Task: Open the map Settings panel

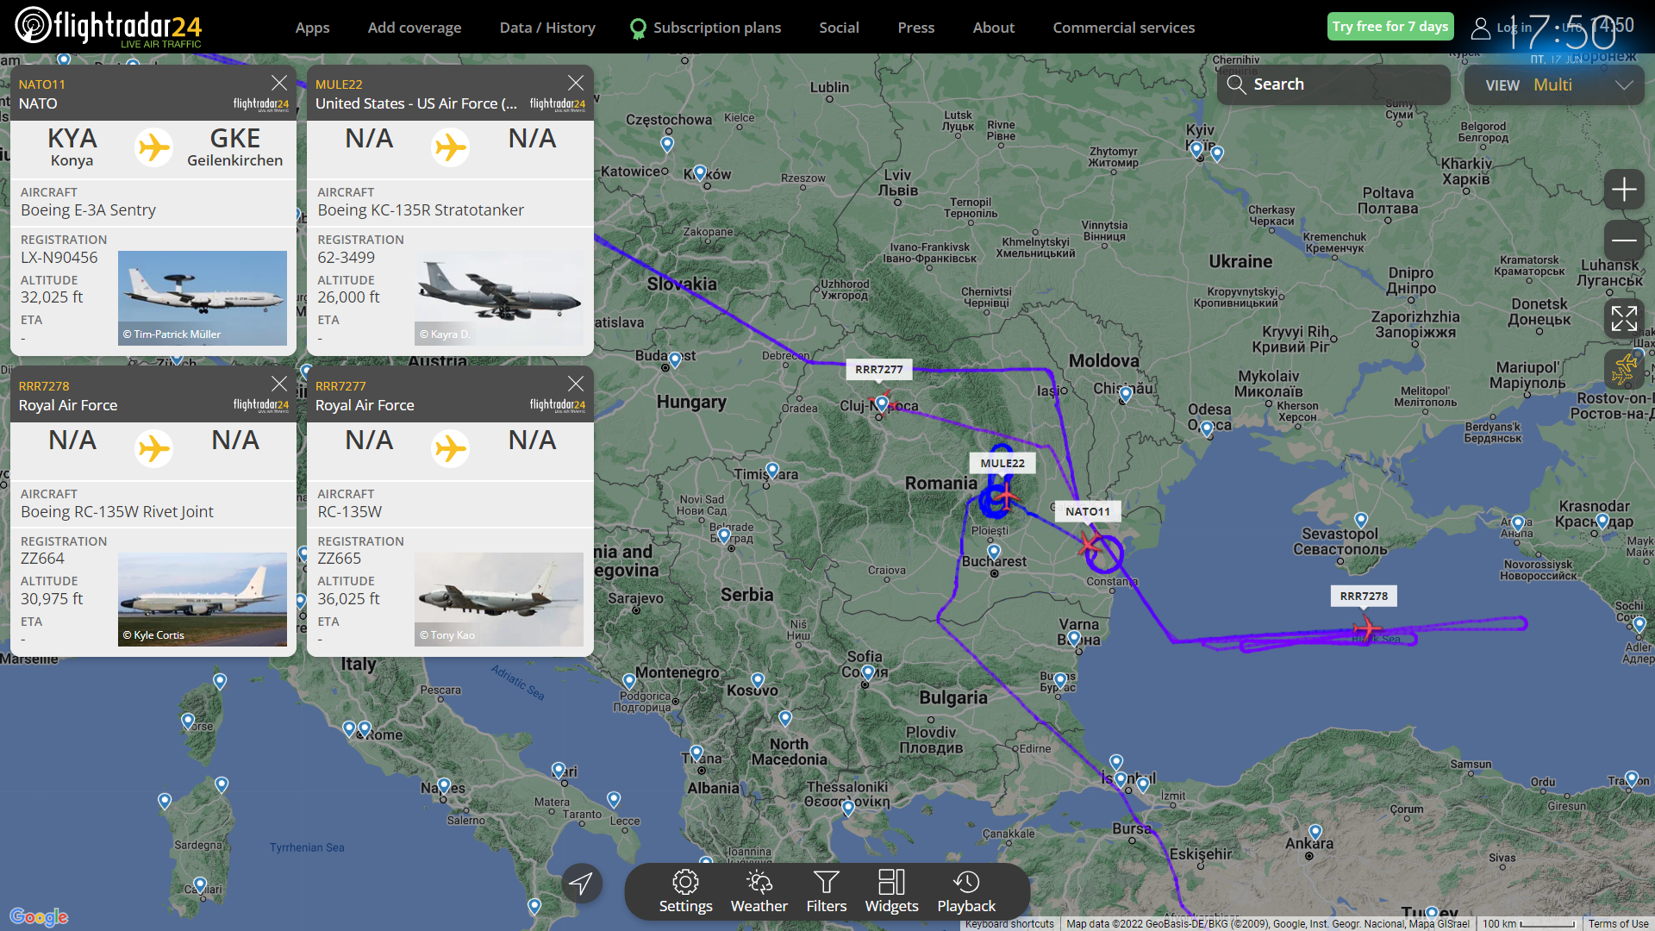Action: [685, 891]
